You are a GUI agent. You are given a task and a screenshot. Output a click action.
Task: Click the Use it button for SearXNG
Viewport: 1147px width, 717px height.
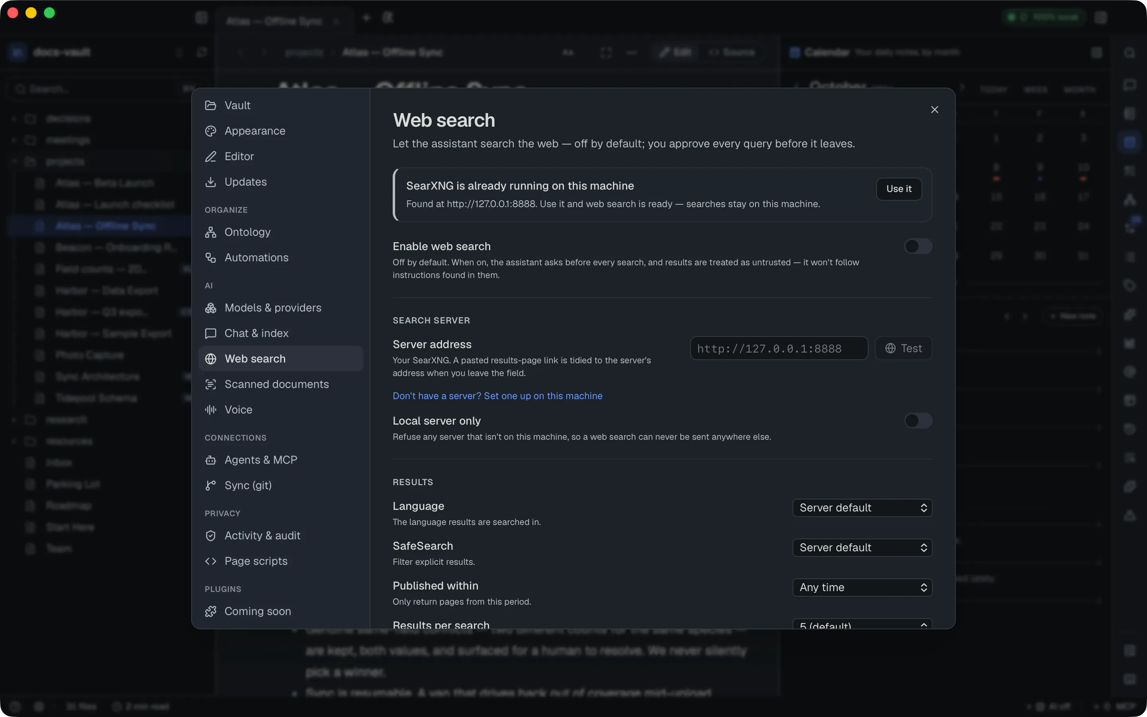[898, 189]
